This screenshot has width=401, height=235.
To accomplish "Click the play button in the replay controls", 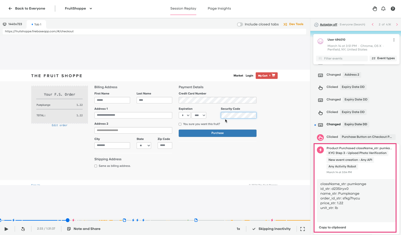I will [x=6, y=229].
